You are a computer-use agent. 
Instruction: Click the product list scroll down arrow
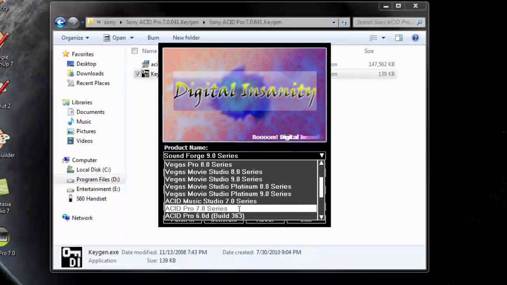coord(321,217)
